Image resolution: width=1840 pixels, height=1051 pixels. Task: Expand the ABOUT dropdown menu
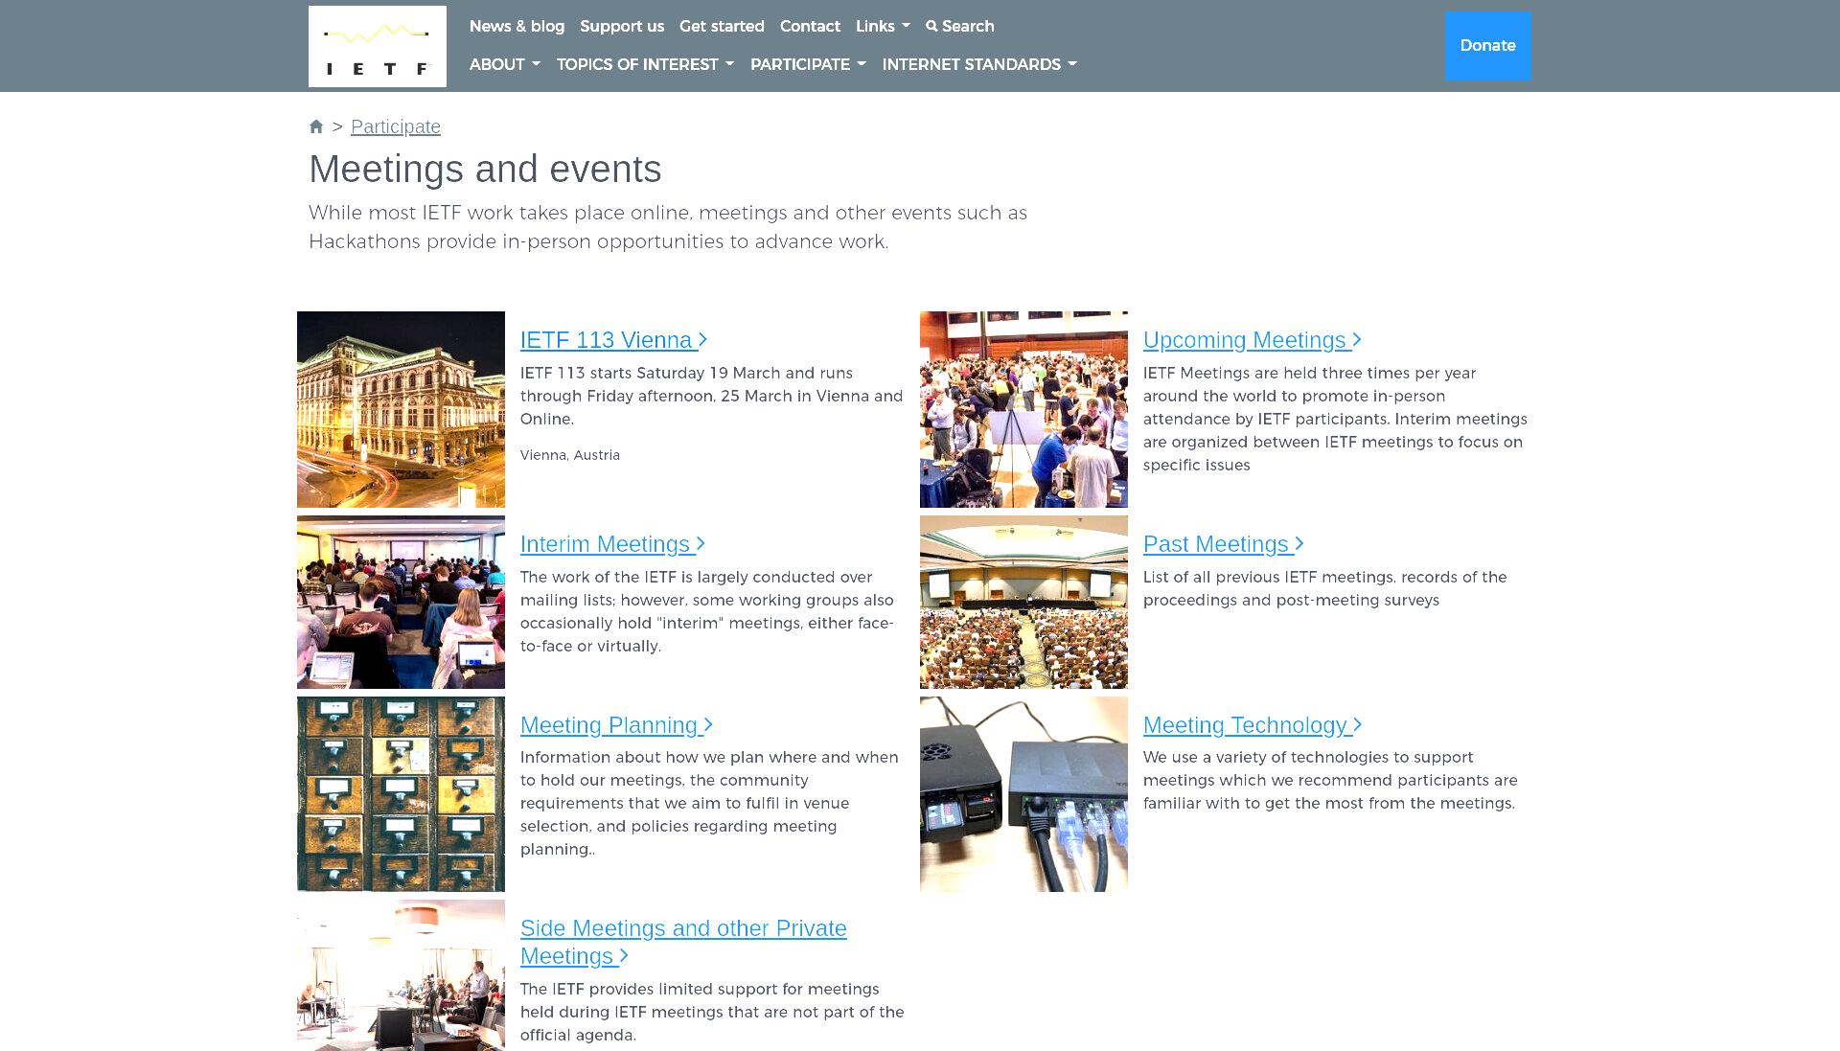point(505,64)
